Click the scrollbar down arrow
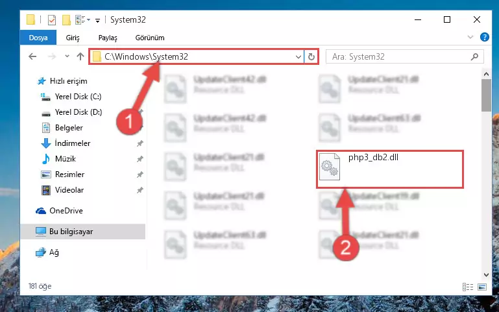 pos(486,275)
